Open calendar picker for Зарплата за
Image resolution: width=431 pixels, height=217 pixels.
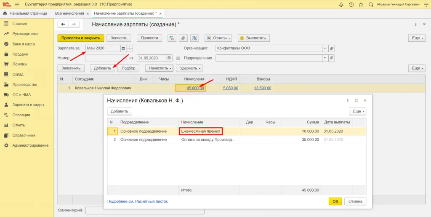click(x=123, y=48)
